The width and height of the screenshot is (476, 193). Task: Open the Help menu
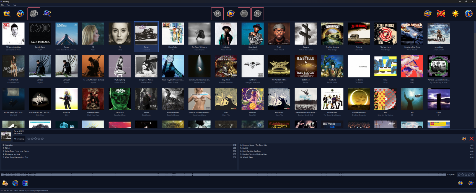(x=15, y=5)
